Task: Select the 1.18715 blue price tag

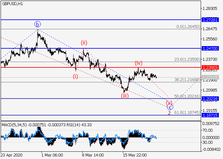Action: tap(211, 115)
